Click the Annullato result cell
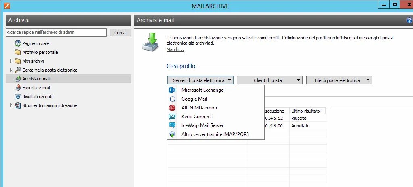 coord(308,126)
